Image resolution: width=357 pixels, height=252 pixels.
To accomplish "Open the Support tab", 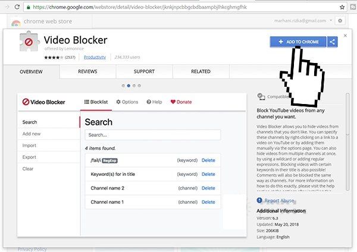I will click(x=144, y=71).
